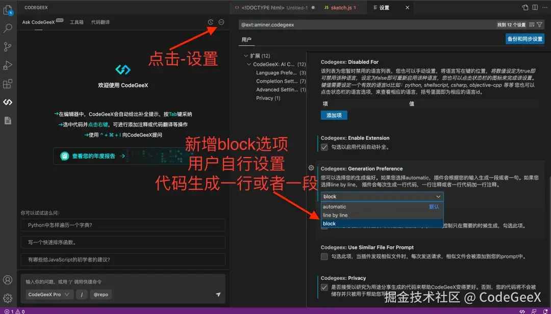Viewport: 551px width, 314px height.
Task: Click suggestion 写一个快速排序函数。
Action: point(123,242)
